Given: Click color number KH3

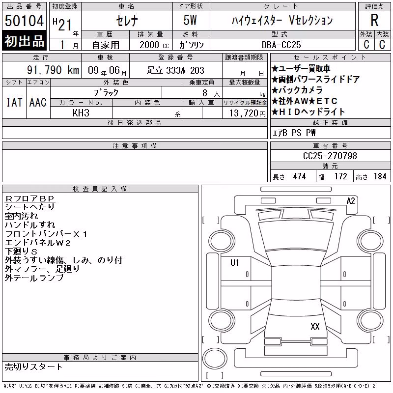Looking at the screenshot, I should pos(81,113).
